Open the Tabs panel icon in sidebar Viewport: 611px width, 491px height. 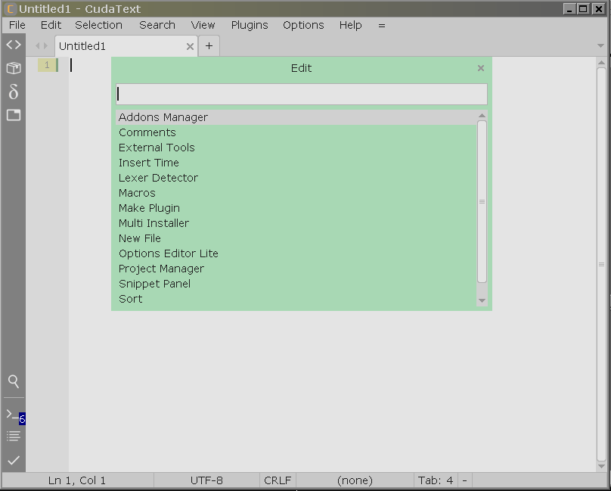point(14,115)
